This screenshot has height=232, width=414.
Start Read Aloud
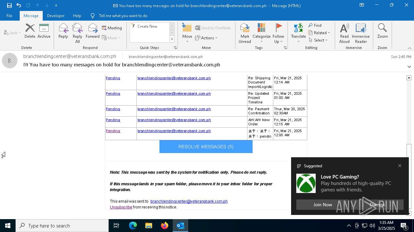344,33
